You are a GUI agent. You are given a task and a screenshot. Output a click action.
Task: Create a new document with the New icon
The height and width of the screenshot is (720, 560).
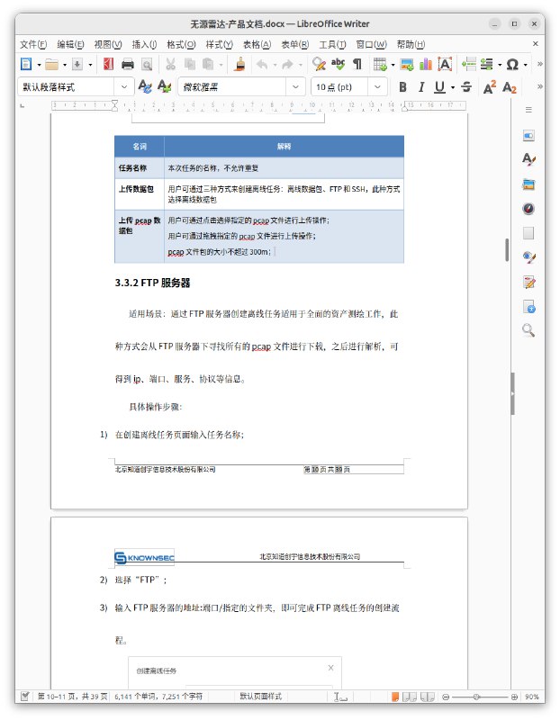tap(26, 64)
